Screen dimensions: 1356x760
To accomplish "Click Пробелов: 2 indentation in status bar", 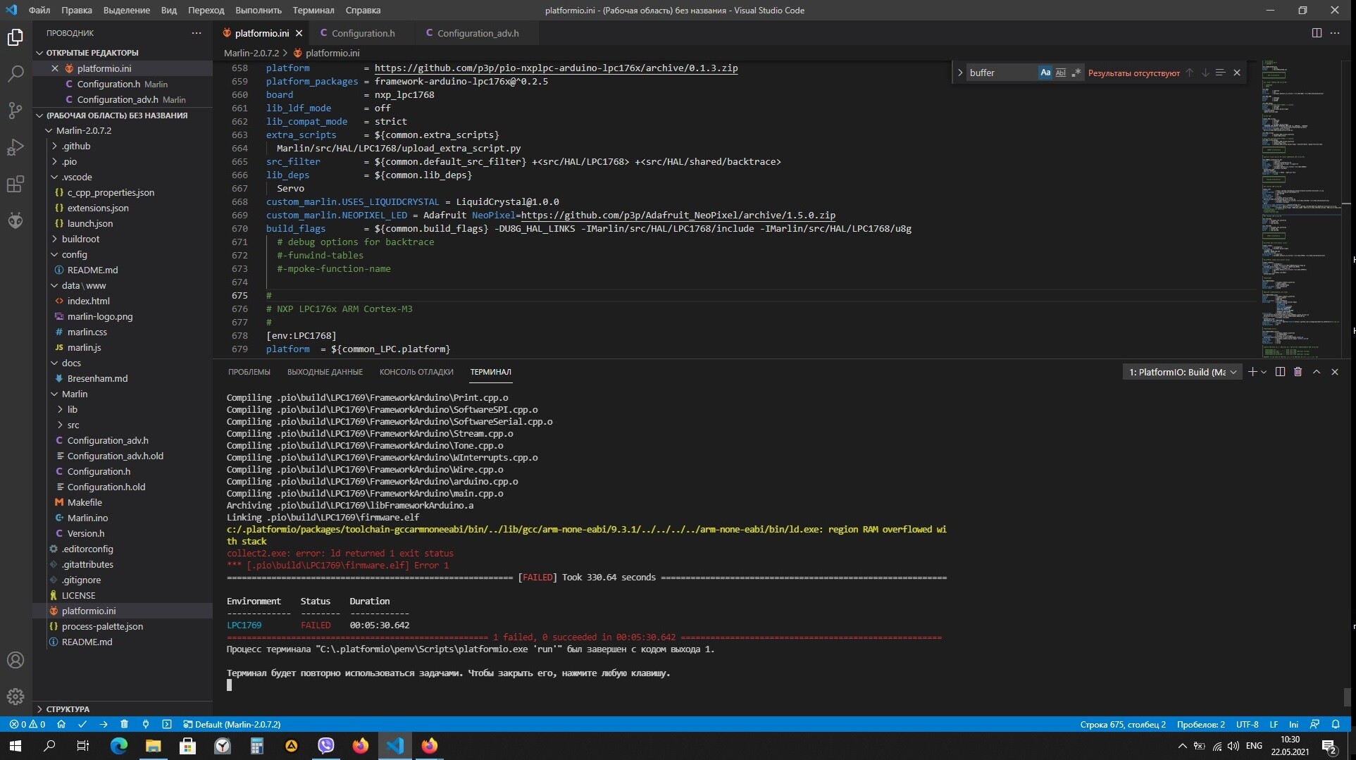I will (1200, 724).
